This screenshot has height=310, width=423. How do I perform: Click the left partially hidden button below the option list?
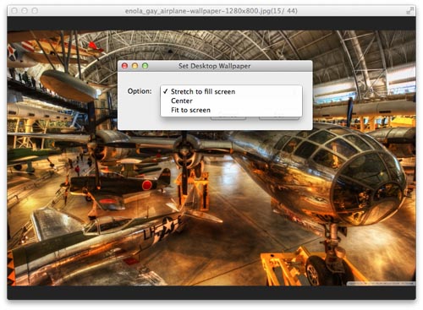pyautogui.click(x=228, y=118)
